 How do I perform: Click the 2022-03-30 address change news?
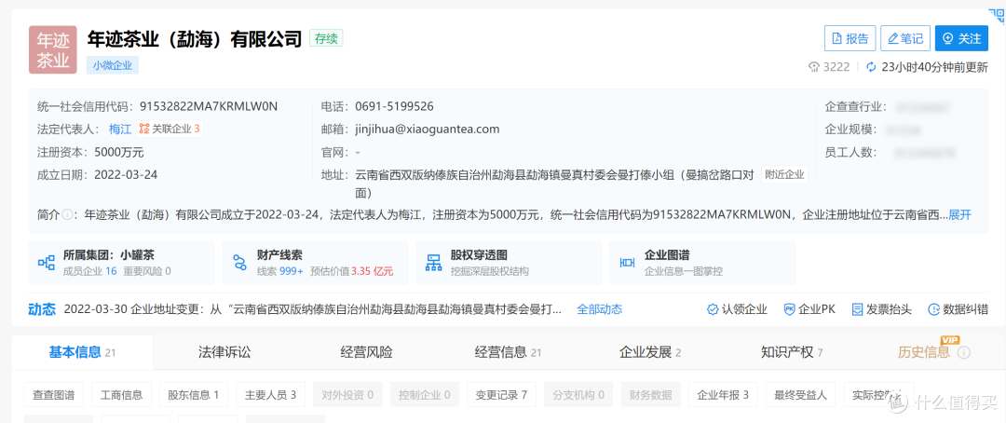point(313,309)
